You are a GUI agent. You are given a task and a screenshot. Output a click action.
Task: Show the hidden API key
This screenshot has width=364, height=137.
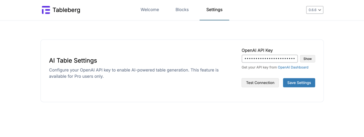307,59
